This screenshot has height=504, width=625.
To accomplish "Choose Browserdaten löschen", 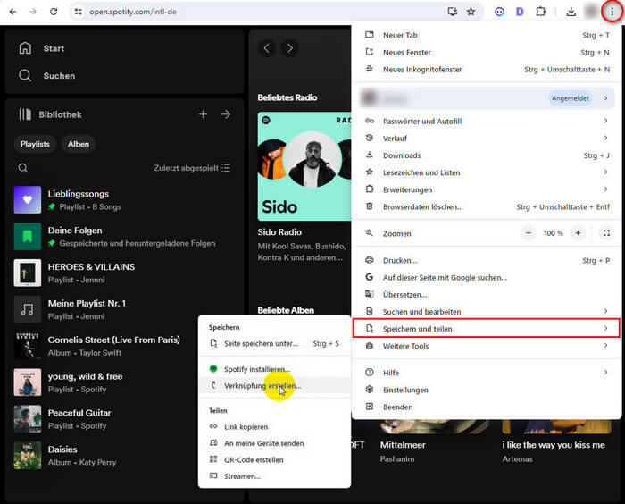I will (487, 206).
